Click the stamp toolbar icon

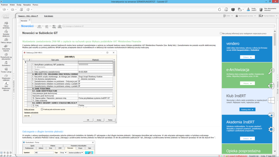pyautogui.click(x=21, y=10)
